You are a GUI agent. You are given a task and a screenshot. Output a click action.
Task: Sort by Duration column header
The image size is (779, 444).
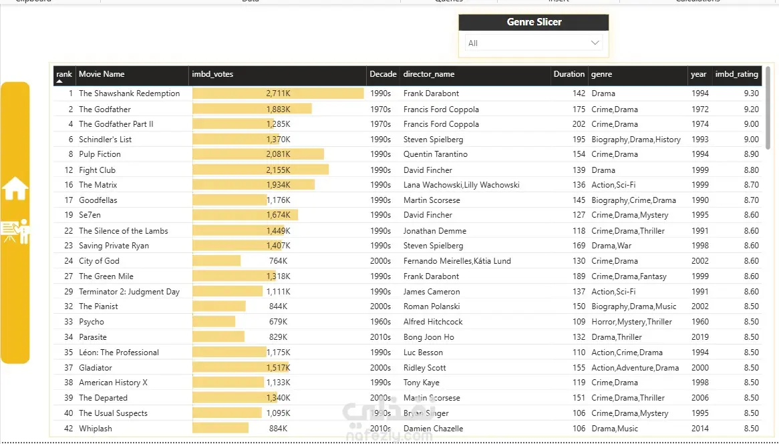pyautogui.click(x=569, y=74)
